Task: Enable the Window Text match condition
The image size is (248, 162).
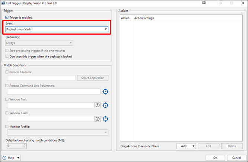Action: (7, 99)
